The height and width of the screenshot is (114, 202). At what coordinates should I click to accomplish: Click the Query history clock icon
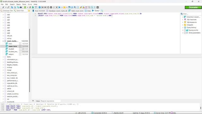point(185,28)
